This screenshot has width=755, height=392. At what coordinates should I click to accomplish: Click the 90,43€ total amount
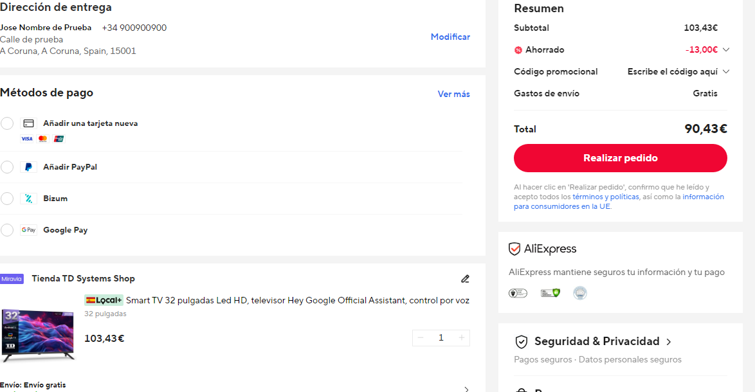click(x=705, y=129)
